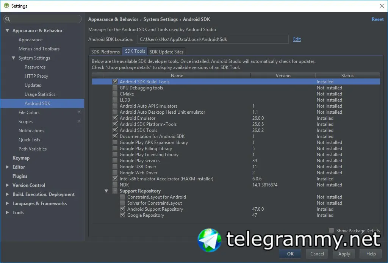The width and height of the screenshot is (388, 263).
Task: Click the Apply button
Action: [344, 254]
